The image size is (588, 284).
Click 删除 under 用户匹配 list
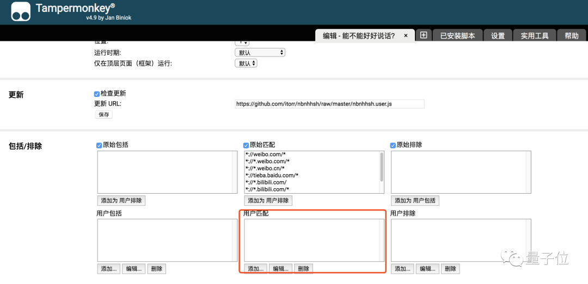[x=304, y=269]
